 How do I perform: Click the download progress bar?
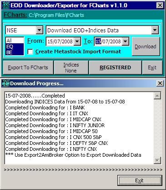point(83,169)
